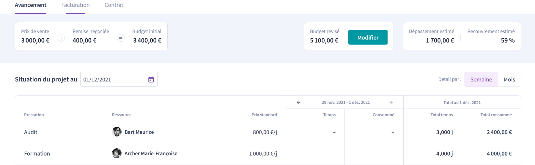The image size is (535, 165).
Task: Select the Archer Marie-Françoise resource name
Action: (x=151, y=153)
